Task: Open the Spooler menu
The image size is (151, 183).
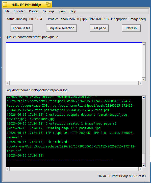Action: pos(19,11)
